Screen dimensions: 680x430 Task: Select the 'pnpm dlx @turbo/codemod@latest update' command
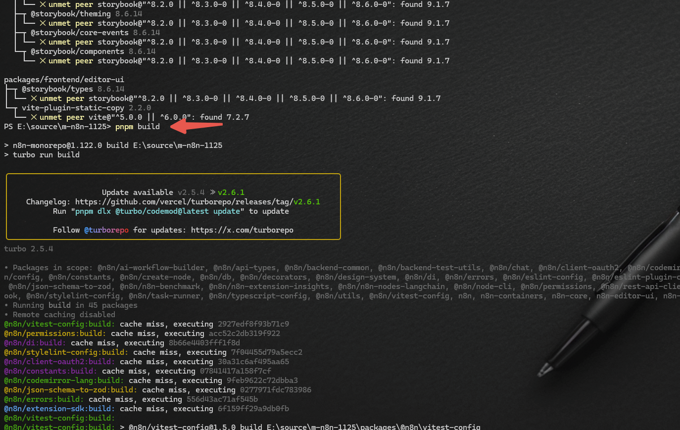(158, 211)
